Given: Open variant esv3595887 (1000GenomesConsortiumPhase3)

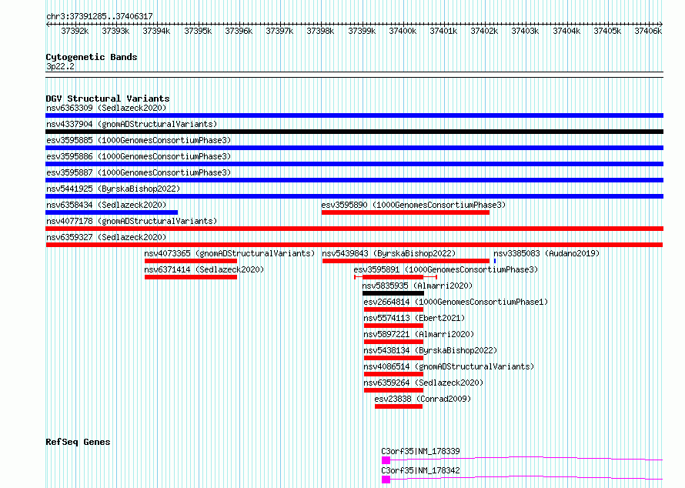Looking at the screenshot, I should [139, 172].
